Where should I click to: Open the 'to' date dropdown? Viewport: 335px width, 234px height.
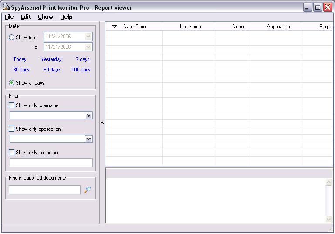coord(88,47)
